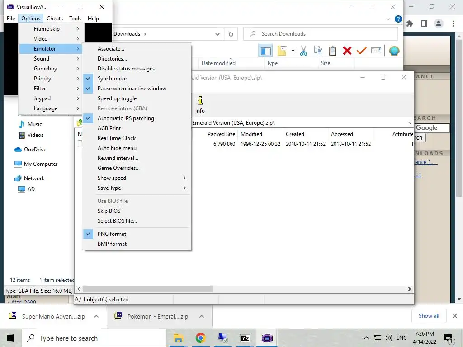Toggle Pause when inactive window
The width and height of the screenshot is (463, 347).
[137, 89]
